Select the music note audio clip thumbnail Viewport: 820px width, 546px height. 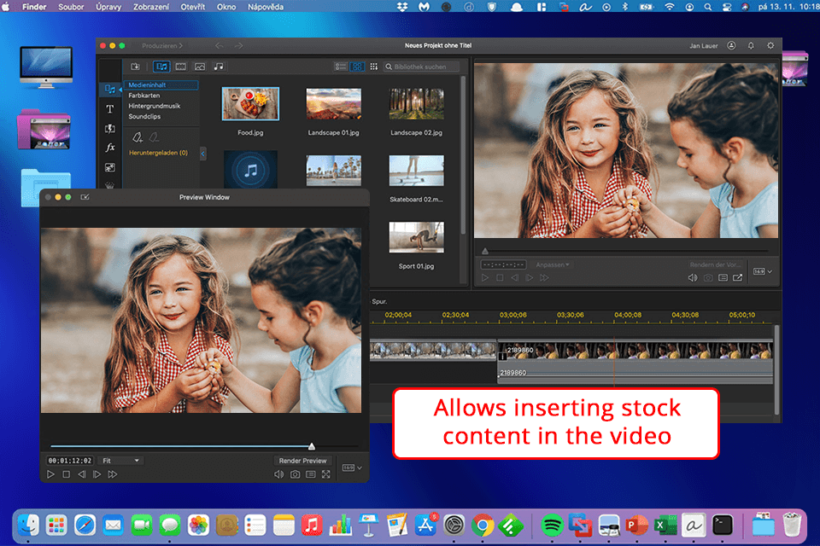pyautogui.click(x=250, y=170)
